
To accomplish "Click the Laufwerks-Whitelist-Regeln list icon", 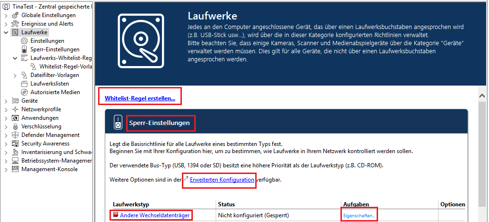I will [x=24, y=58].
